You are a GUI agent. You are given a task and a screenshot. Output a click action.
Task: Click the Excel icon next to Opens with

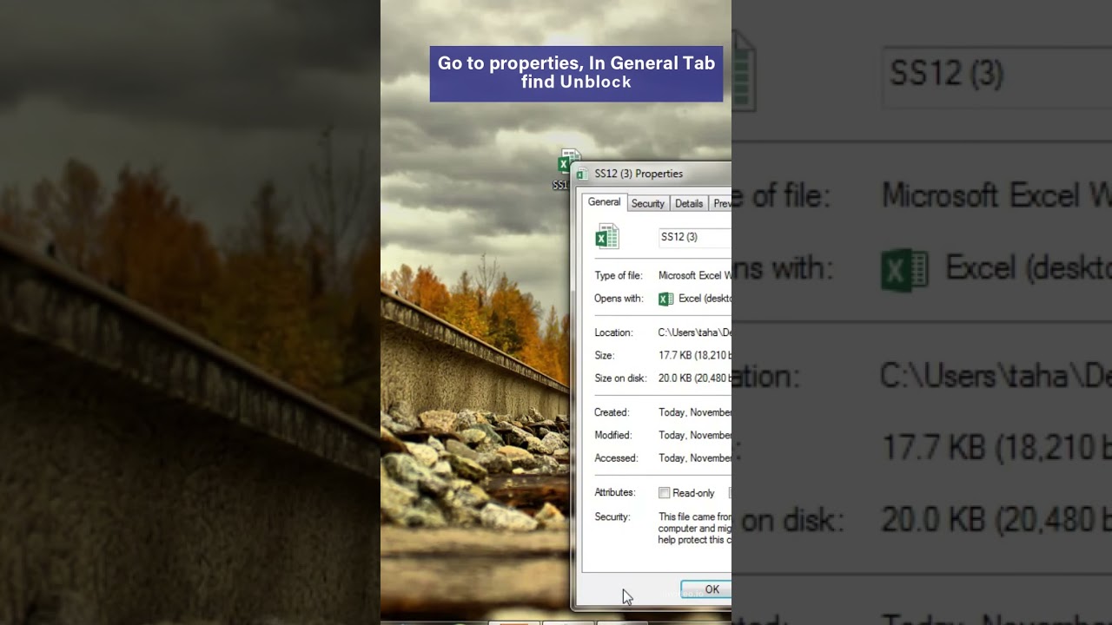click(665, 299)
